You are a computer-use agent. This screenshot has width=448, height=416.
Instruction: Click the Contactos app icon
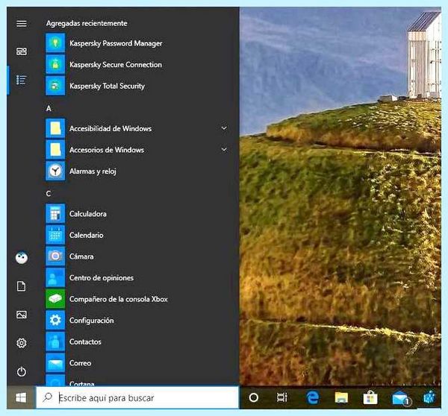pos(55,341)
